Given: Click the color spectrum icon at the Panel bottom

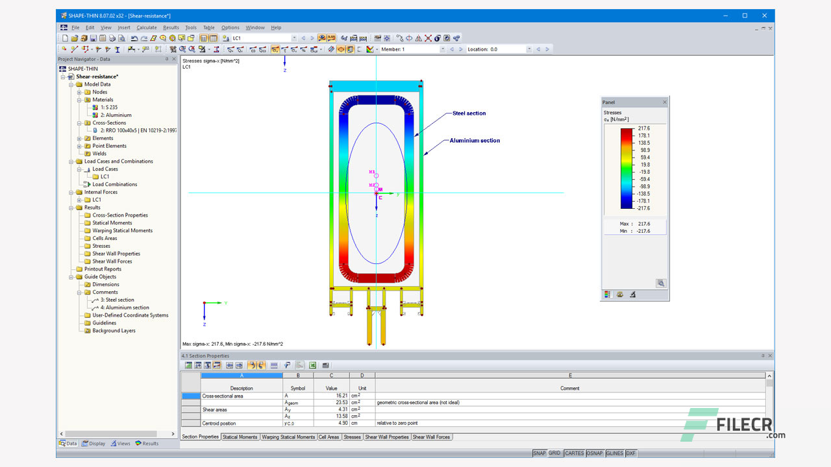Looking at the screenshot, I should pyautogui.click(x=607, y=294).
